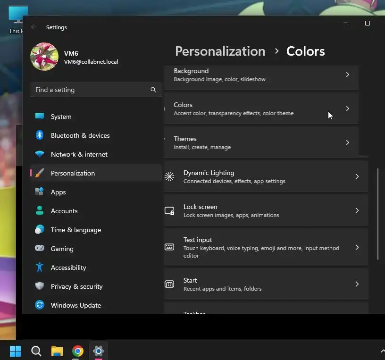385x360 pixels.
Task: Click the Network wifi icon in sidebar
Action: coord(40,154)
